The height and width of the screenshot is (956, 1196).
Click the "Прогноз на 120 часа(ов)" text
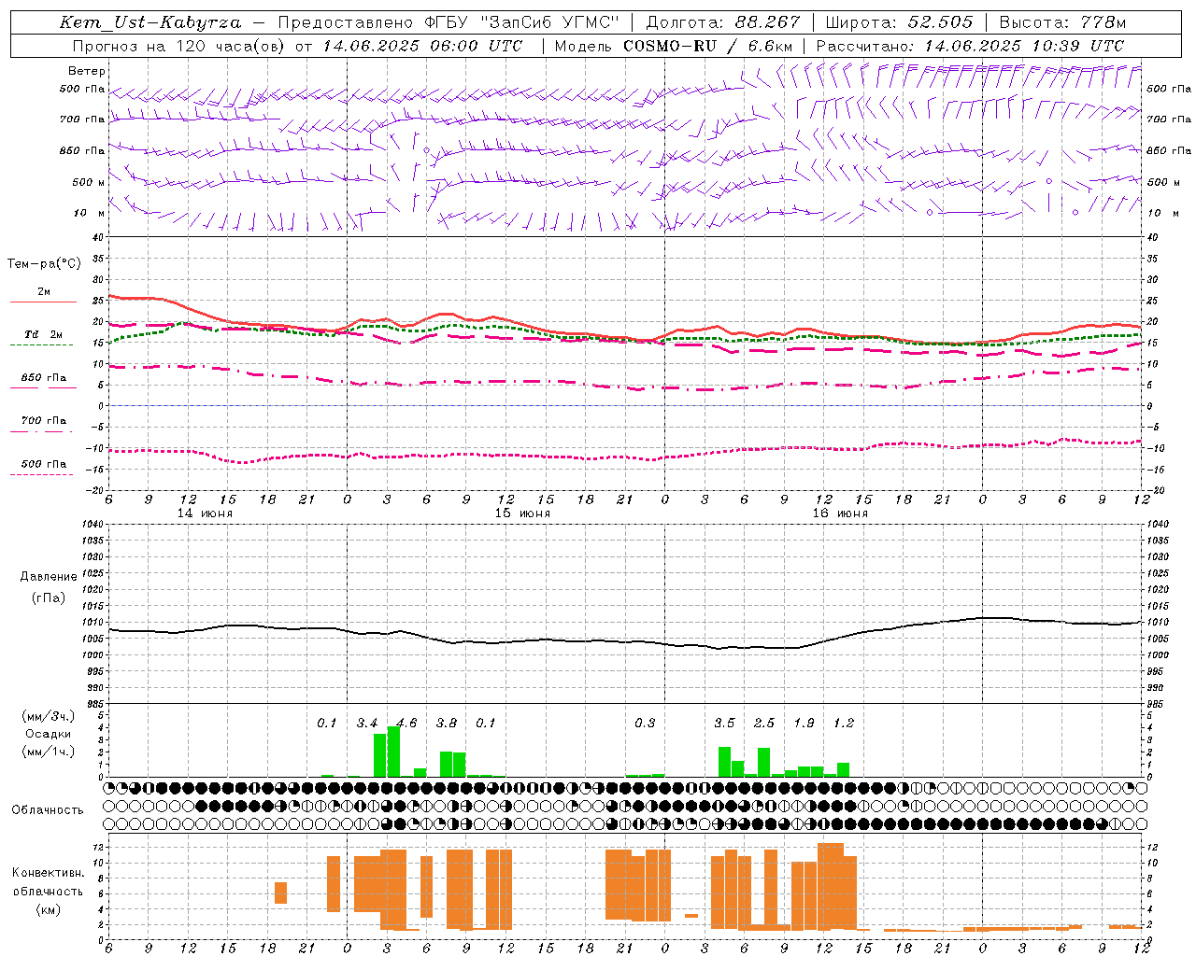[x=179, y=46]
